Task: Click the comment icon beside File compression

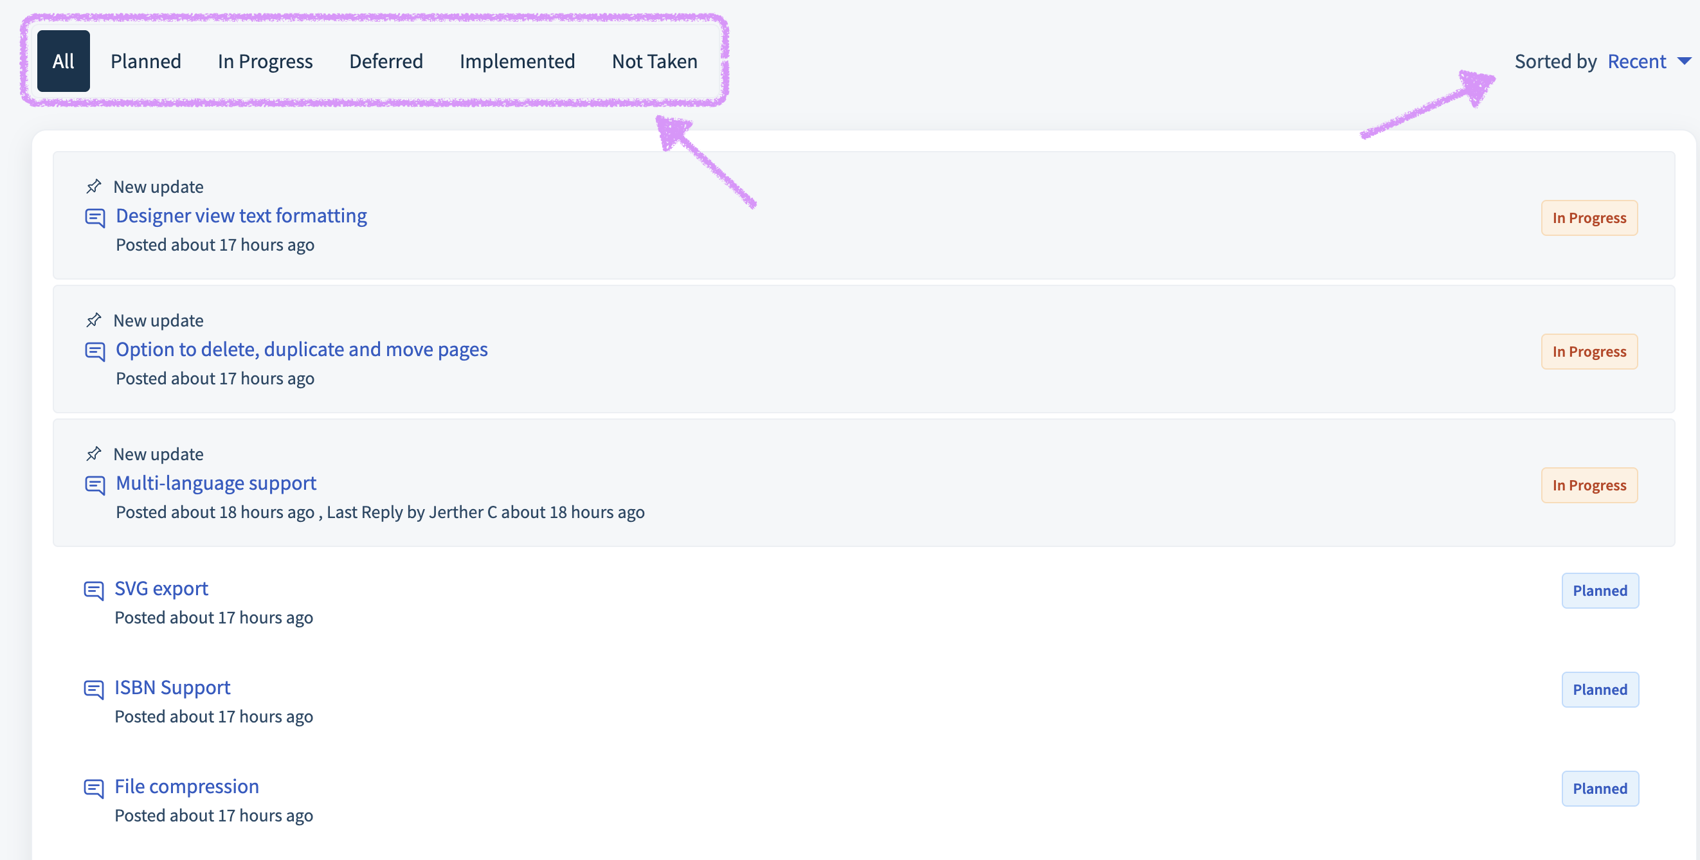Action: pyautogui.click(x=94, y=788)
